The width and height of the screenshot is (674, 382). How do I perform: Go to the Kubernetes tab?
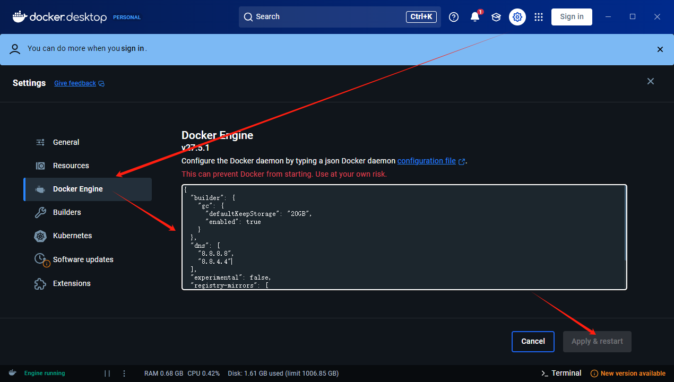click(88, 236)
